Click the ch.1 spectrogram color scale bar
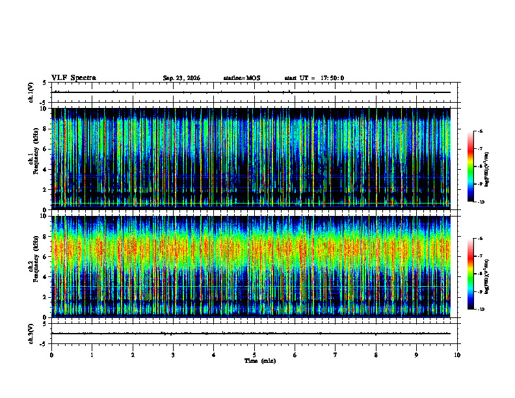 point(471,166)
